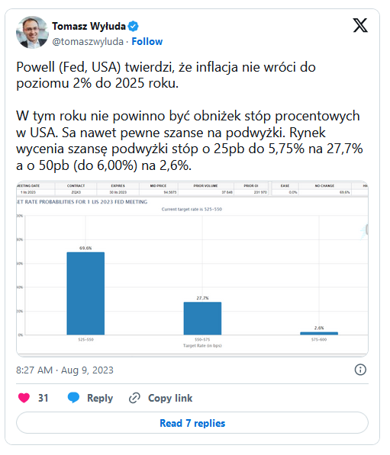The image size is (390, 455).
Task: Click the blue verified badge
Action: pos(134,27)
